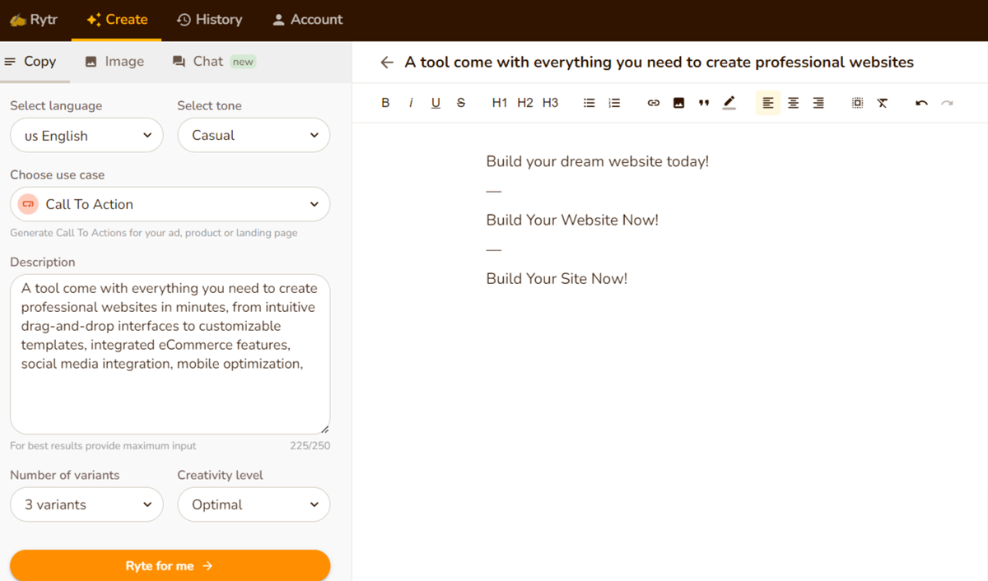Align text right

click(x=818, y=103)
